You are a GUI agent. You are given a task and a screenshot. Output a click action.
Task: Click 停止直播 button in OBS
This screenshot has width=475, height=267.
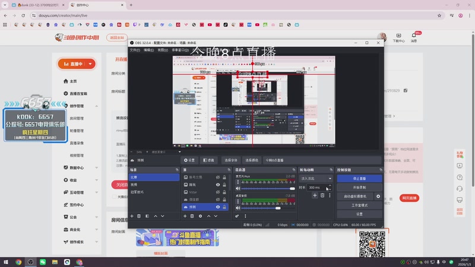click(x=359, y=179)
